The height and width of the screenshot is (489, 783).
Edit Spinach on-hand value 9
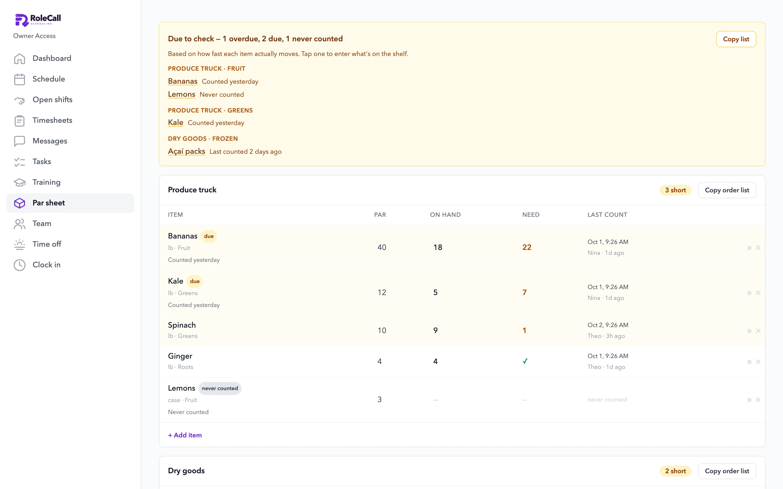click(x=435, y=331)
